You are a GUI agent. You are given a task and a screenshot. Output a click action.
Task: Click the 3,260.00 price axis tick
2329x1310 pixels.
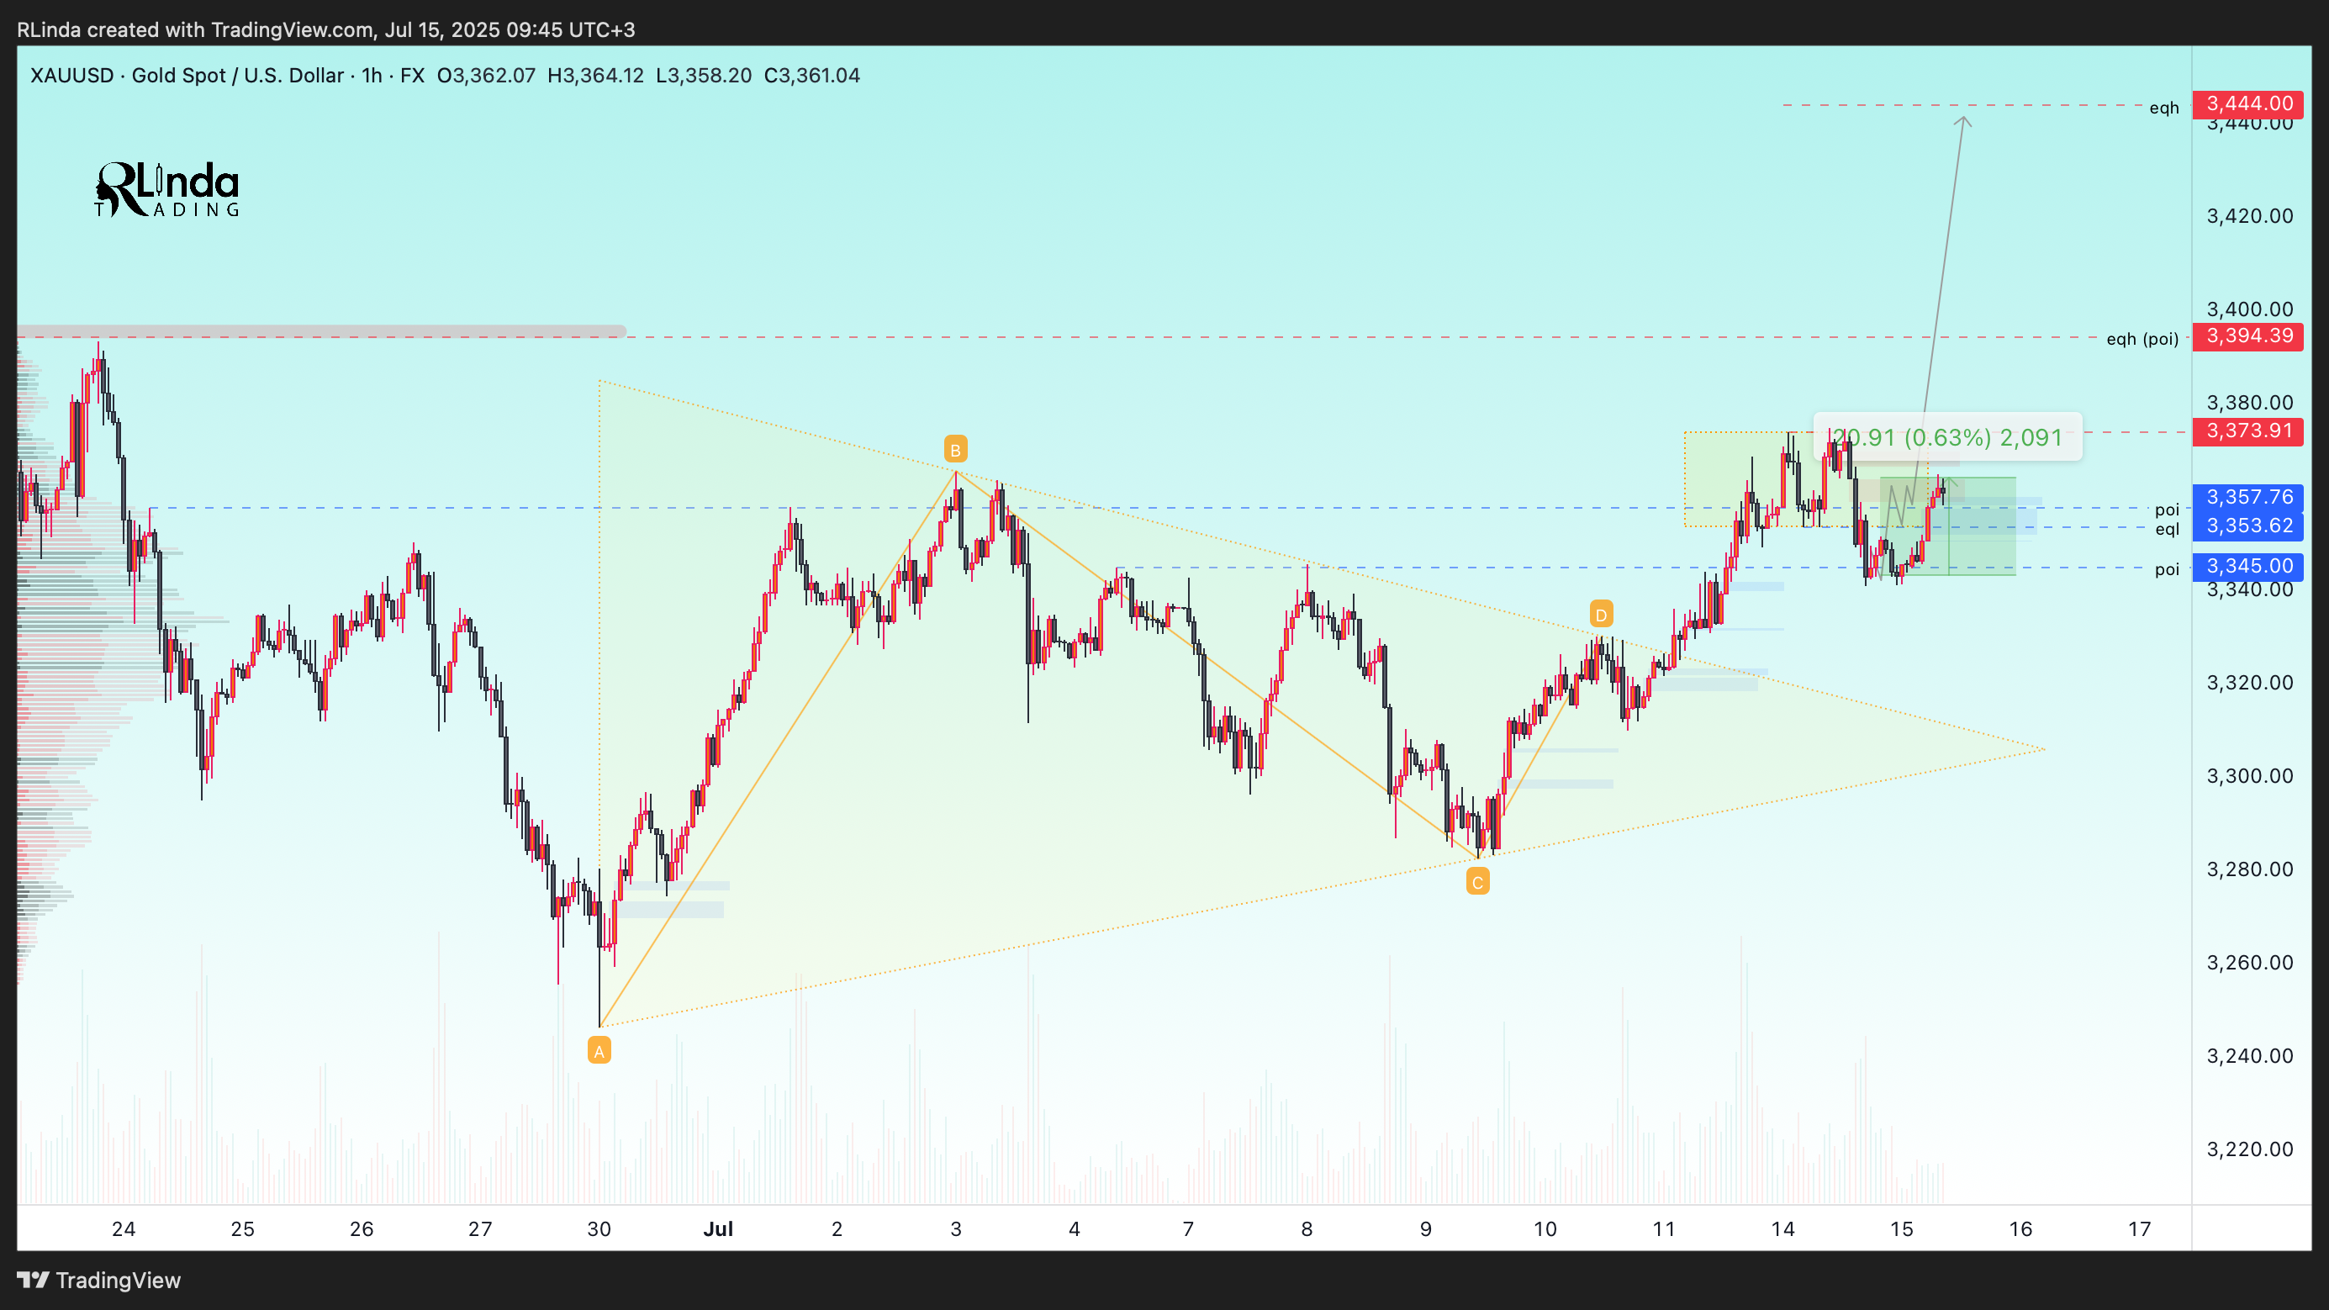[2249, 963]
